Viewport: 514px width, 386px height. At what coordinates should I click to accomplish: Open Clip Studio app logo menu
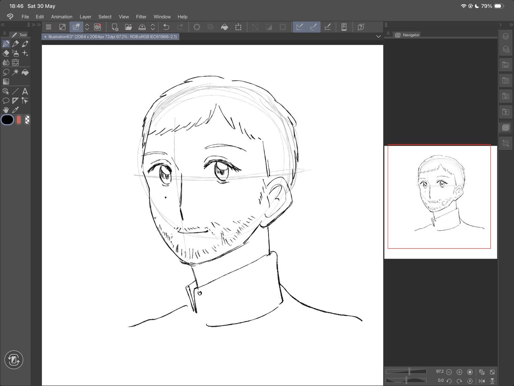(x=10, y=16)
